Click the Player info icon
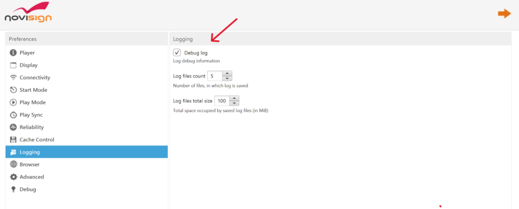The image size is (519, 209). click(x=14, y=53)
